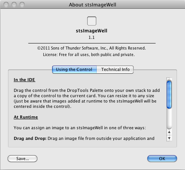Click the Save... button
The image size is (185, 170).
22,159
